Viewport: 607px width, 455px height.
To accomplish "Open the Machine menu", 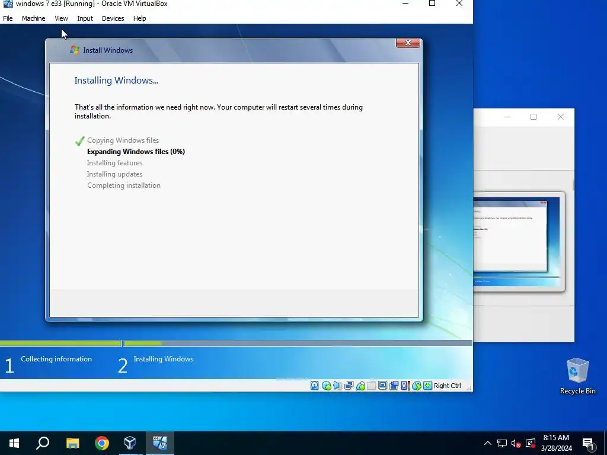I will (34, 18).
